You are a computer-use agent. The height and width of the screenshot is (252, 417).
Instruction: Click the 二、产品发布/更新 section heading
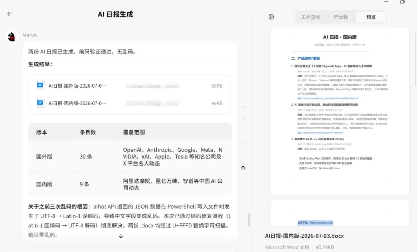coord(306,58)
